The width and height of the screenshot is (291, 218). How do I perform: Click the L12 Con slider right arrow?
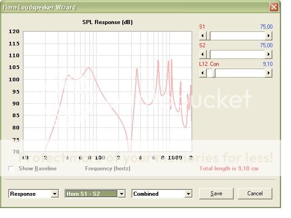click(269, 73)
